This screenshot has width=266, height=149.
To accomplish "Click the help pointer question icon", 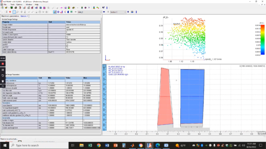I will [103, 8].
